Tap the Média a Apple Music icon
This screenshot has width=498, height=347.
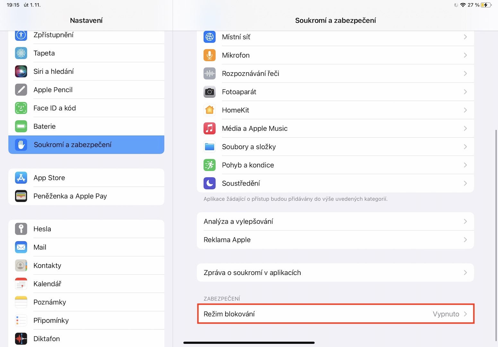210,128
